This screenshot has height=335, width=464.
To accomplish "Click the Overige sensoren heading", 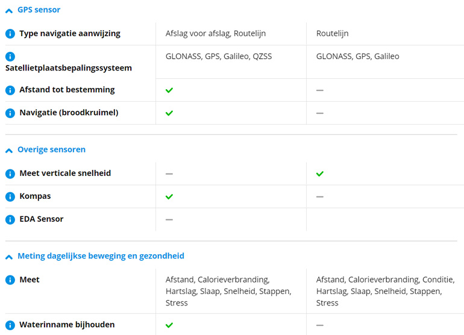I will click(51, 149).
